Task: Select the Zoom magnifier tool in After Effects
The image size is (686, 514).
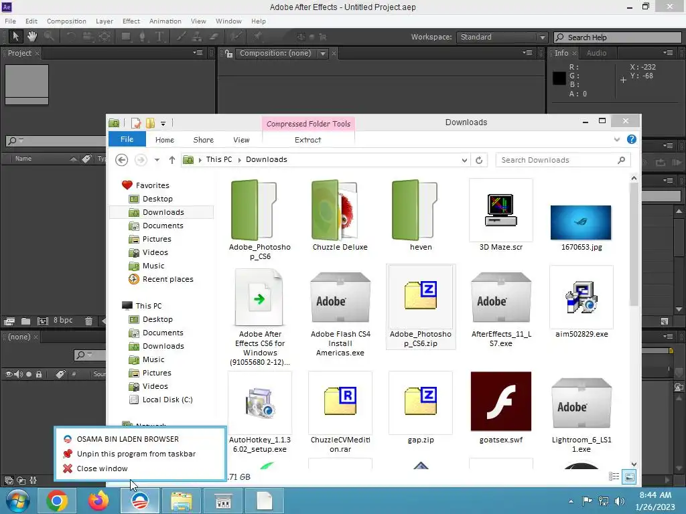Action: (49, 36)
